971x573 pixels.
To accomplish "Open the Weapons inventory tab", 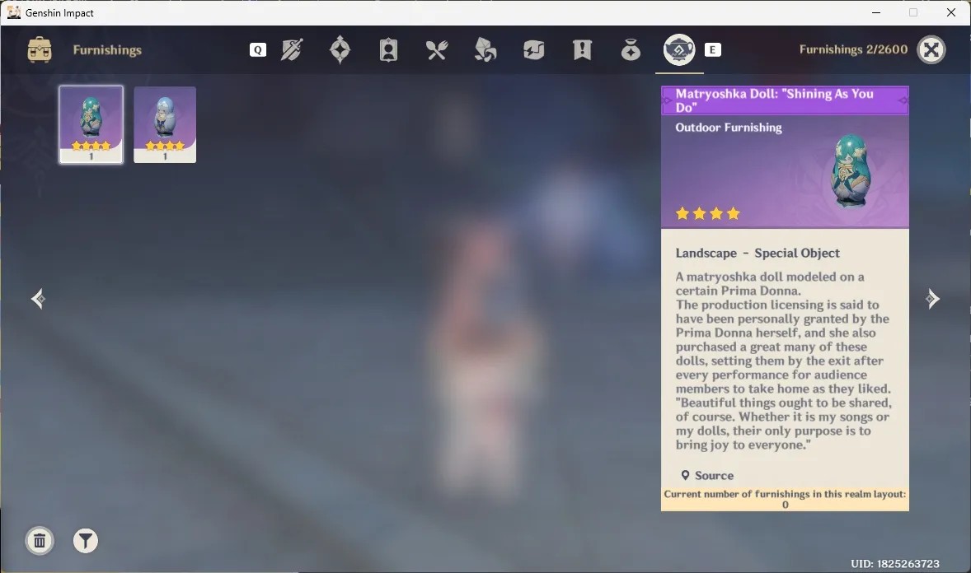I will coord(292,50).
